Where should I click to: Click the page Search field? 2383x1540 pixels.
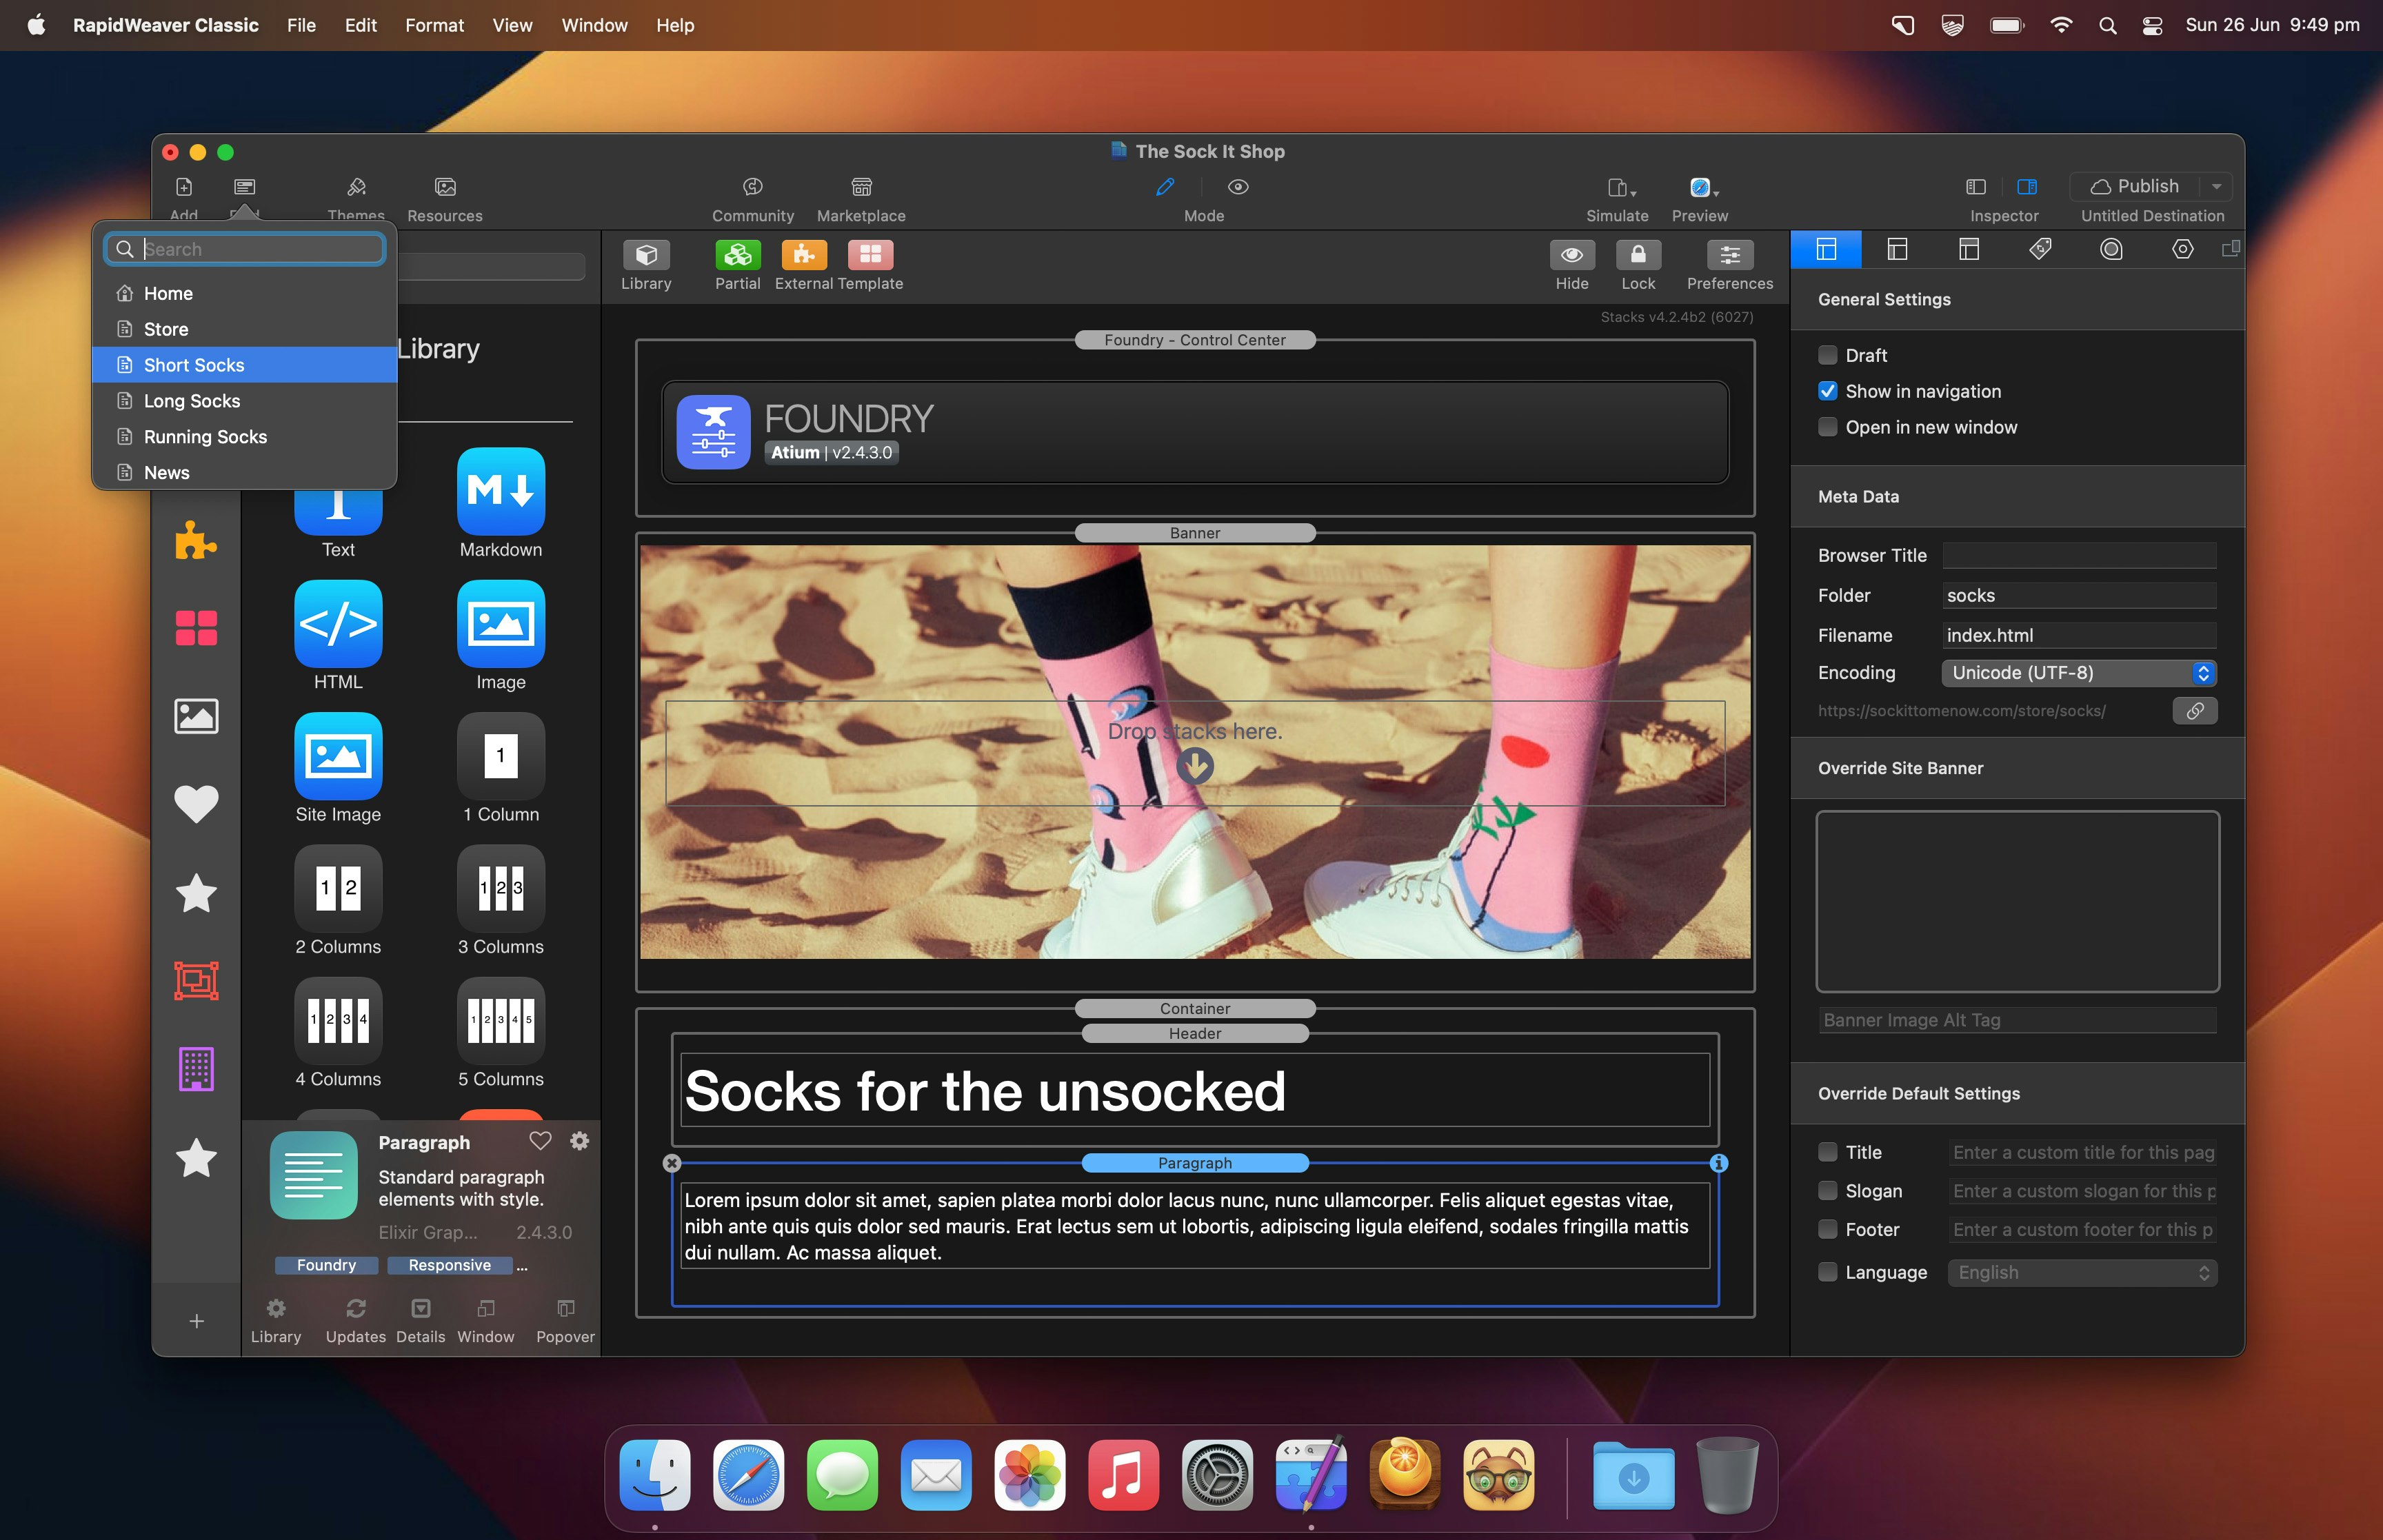(245, 249)
